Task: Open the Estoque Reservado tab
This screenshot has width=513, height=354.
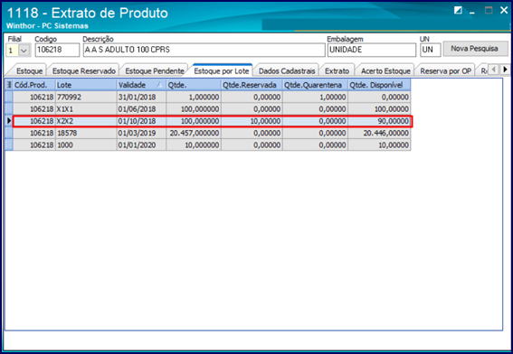Action: click(x=84, y=70)
